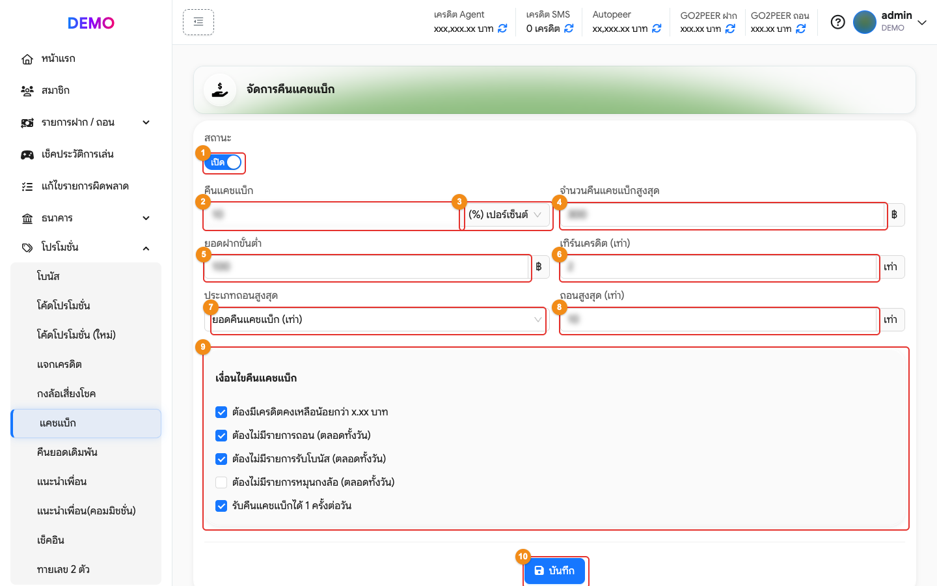Click the cashback hand-coin header icon
The height and width of the screenshot is (586, 937).
pos(220,90)
